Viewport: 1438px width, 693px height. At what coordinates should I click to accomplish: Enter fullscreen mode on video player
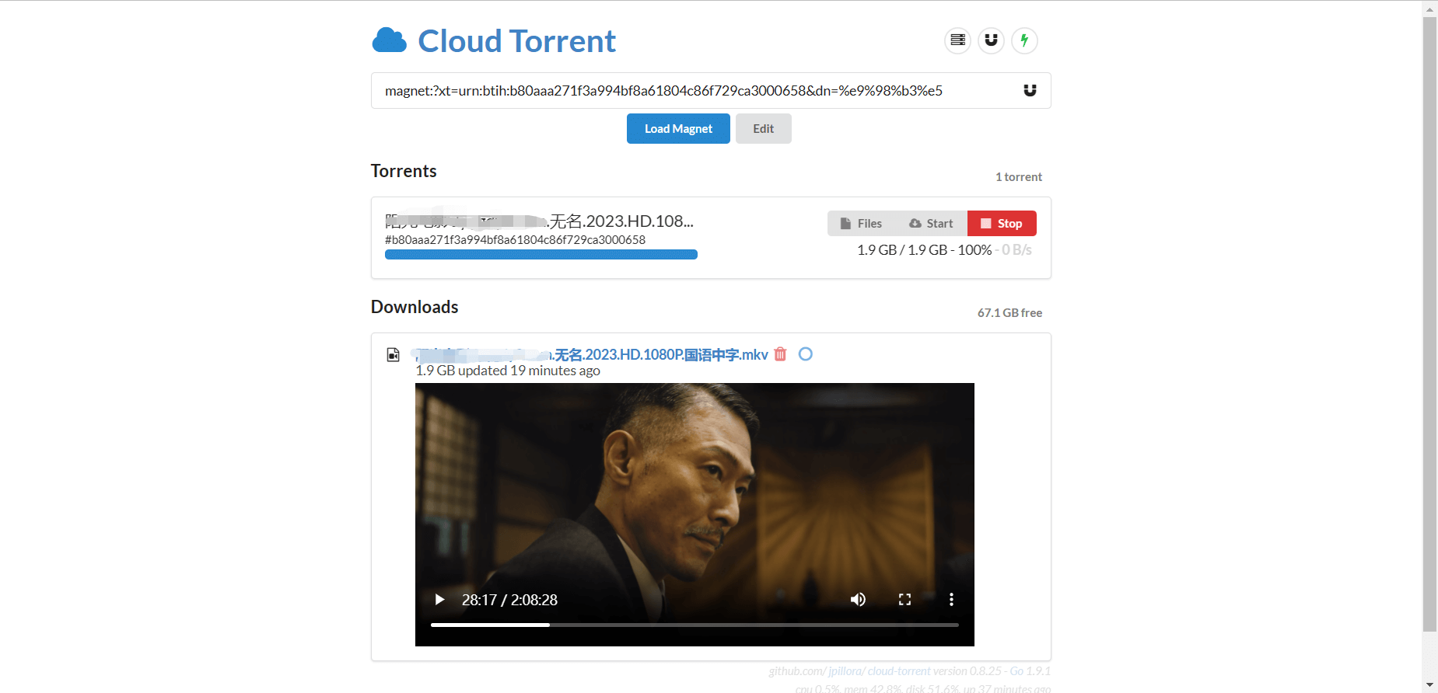tap(904, 600)
